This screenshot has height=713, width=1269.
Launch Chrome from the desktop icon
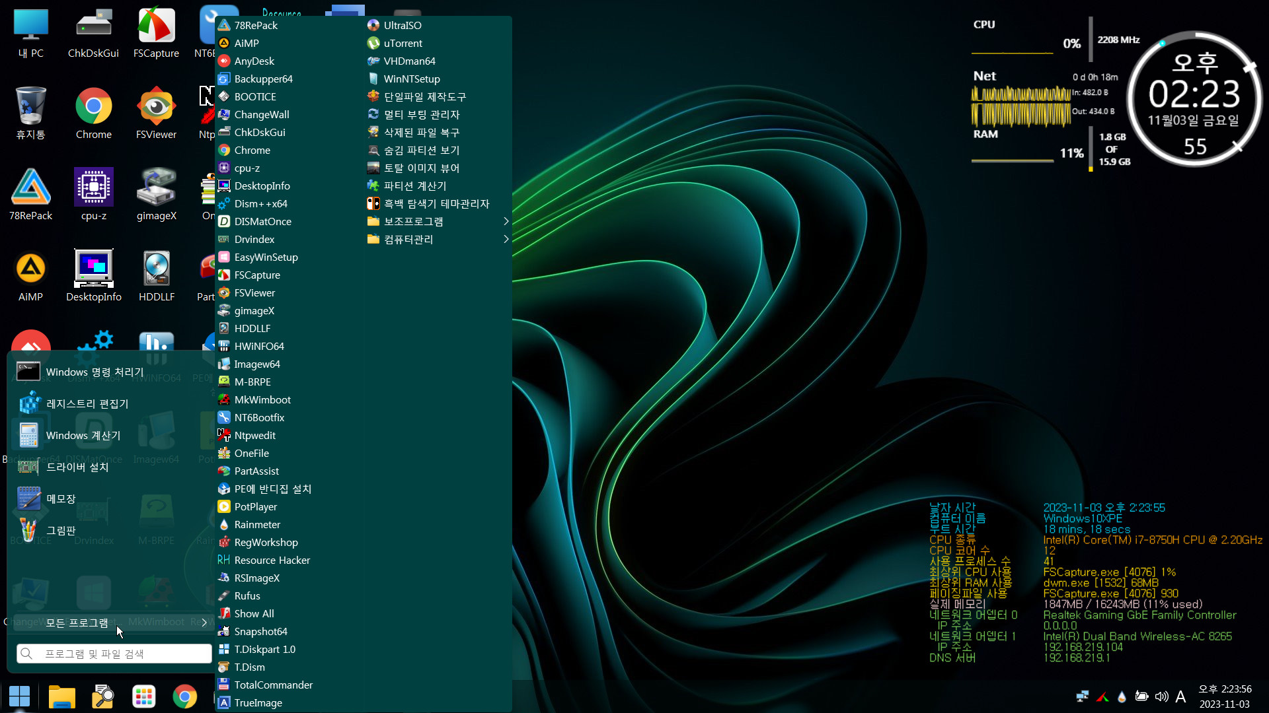coord(93,114)
